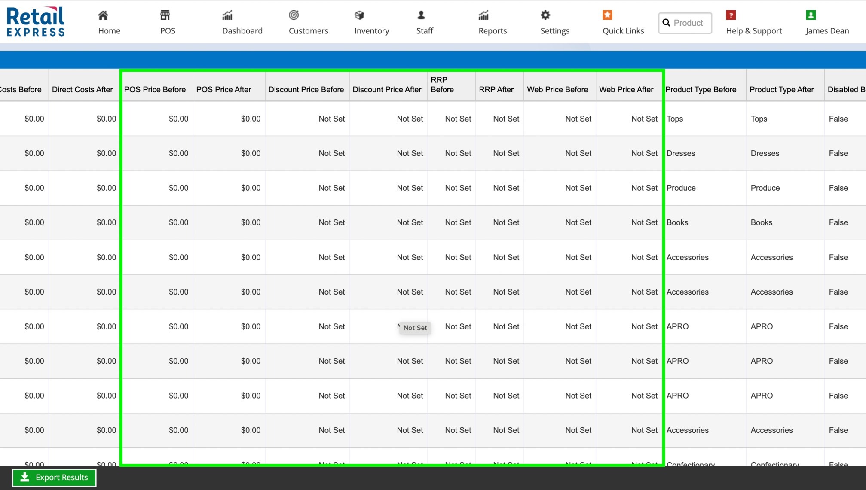
Task: Click the Export Results button
Action: tap(54, 477)
